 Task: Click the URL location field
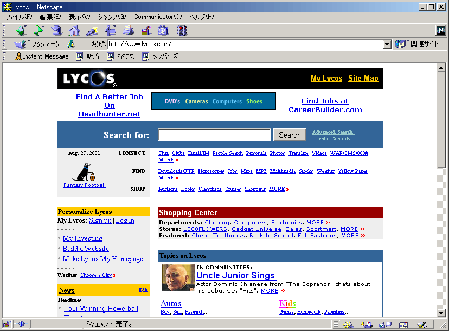(246, 44)
